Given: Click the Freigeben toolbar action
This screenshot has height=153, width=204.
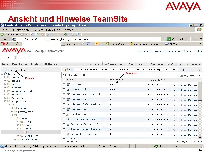Looking at the screenshot, I should (x=194, y=64).
